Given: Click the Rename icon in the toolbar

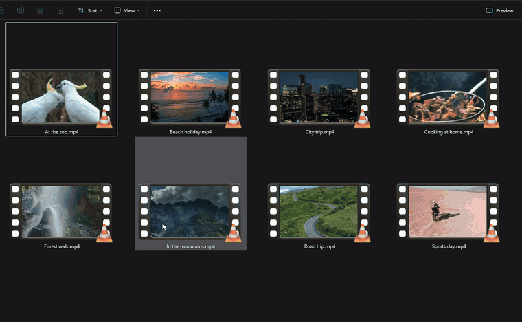Looking at the screenshot, I should click(x=21, y=10).
